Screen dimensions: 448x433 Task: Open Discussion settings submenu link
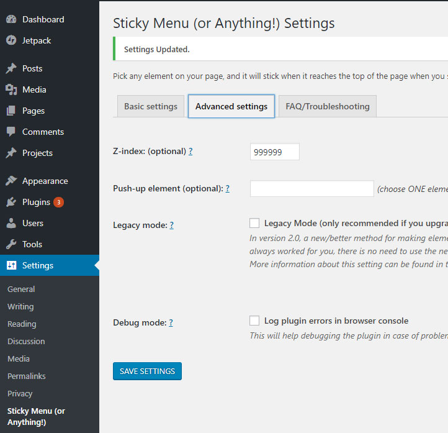coord(26,342)
